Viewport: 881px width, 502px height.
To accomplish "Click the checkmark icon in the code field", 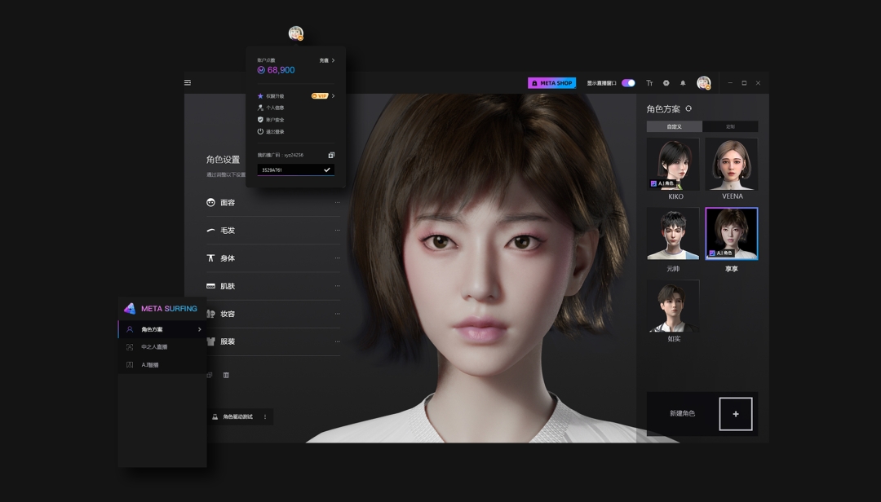I will (327, 170).
